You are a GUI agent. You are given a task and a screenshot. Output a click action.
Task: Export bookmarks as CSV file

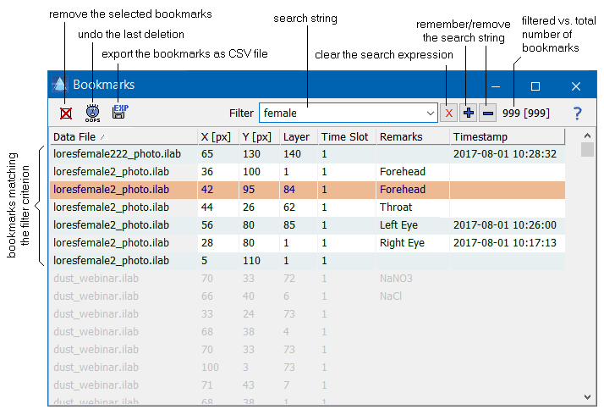click(119, 113)
